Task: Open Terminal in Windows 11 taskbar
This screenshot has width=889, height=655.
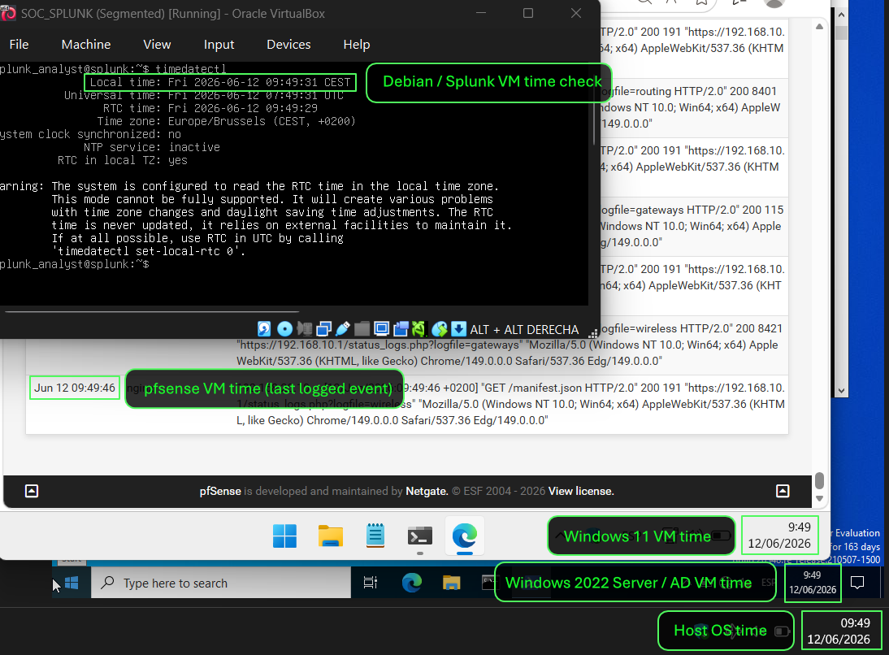Action: click(420, 536)
